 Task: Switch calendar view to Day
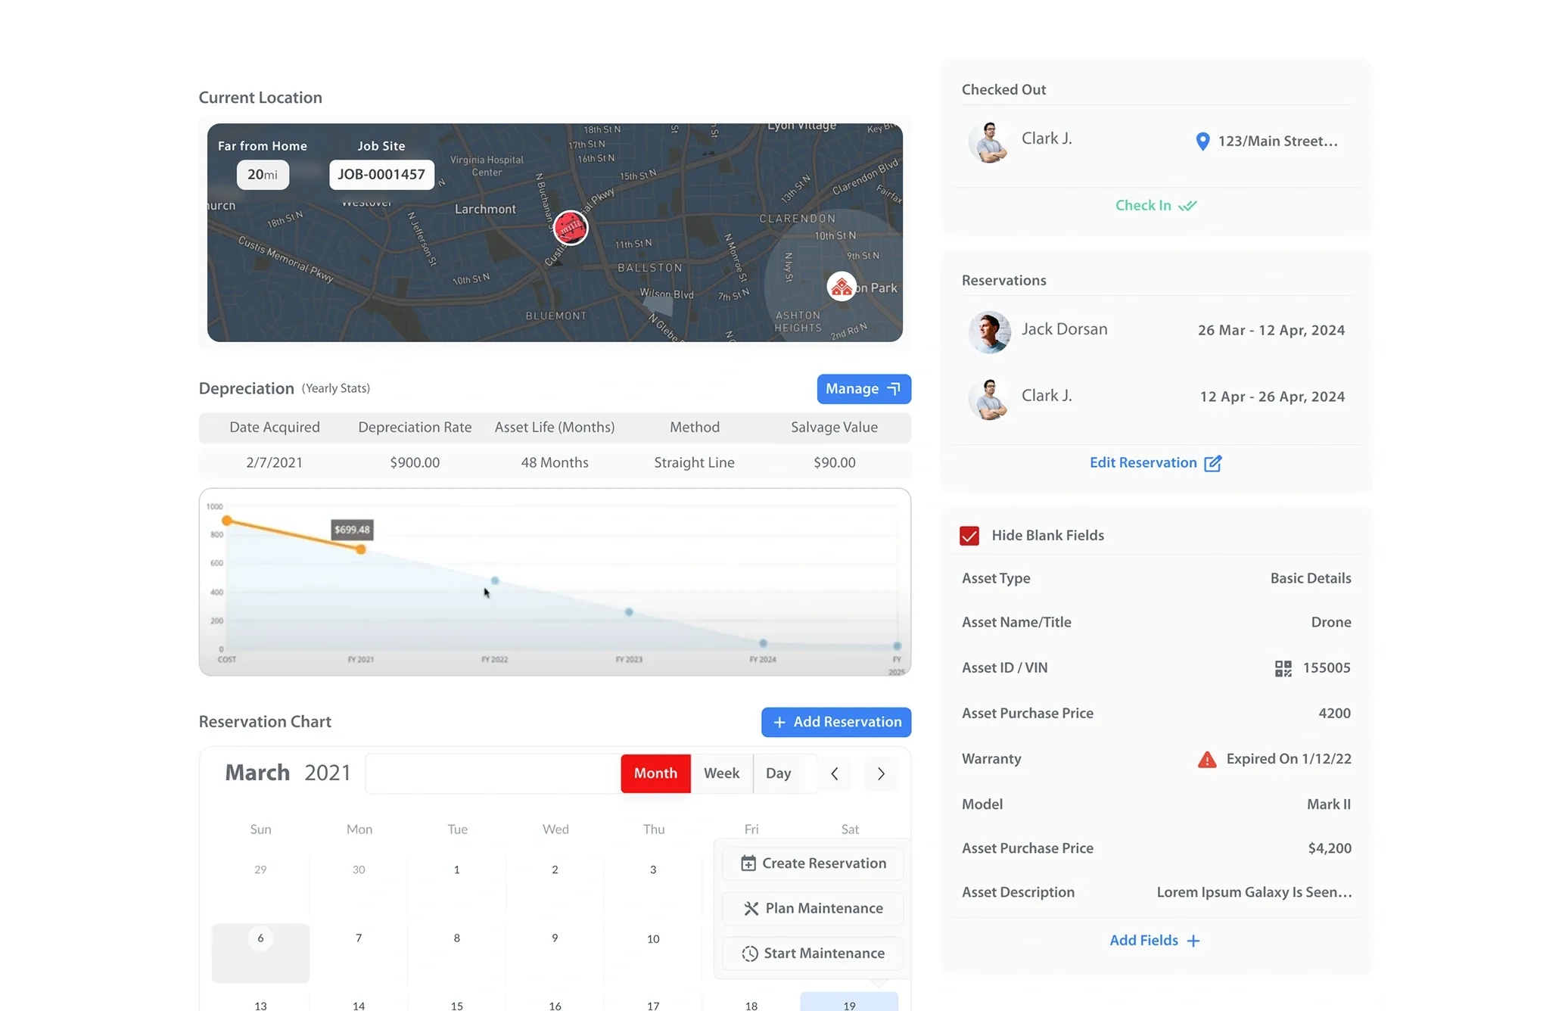click(779, 773)
